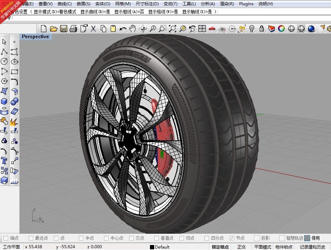The width and height of the screenshot is (331, 250).
Task: Open the 查看(V) menu
Action: (x=45, y=4)
